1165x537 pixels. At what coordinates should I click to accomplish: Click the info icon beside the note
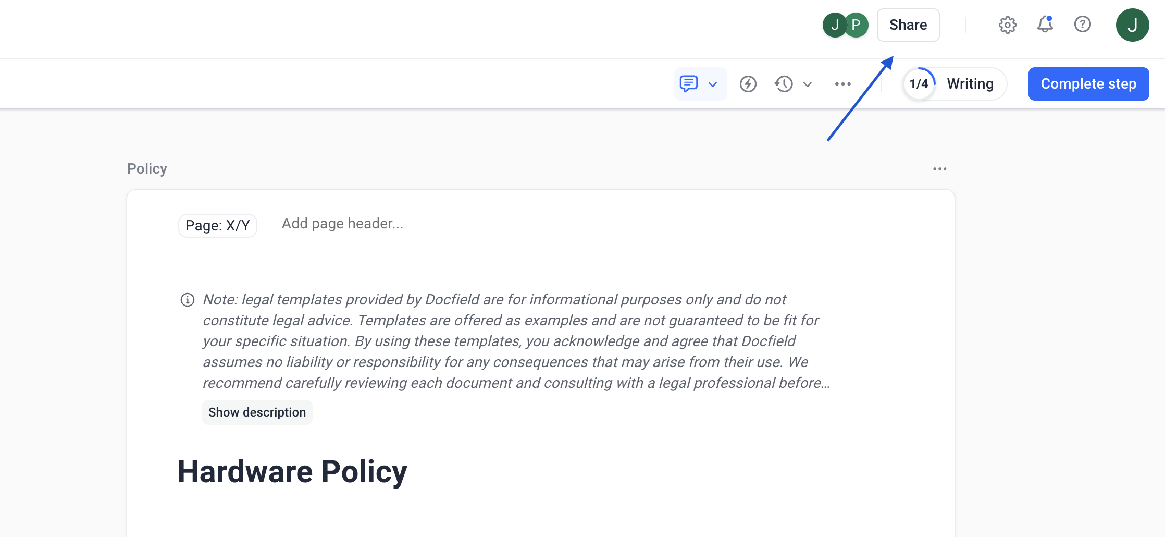point(188,300)
